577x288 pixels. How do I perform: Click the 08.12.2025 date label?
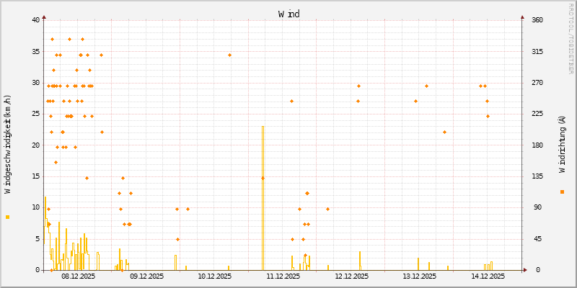79,276
